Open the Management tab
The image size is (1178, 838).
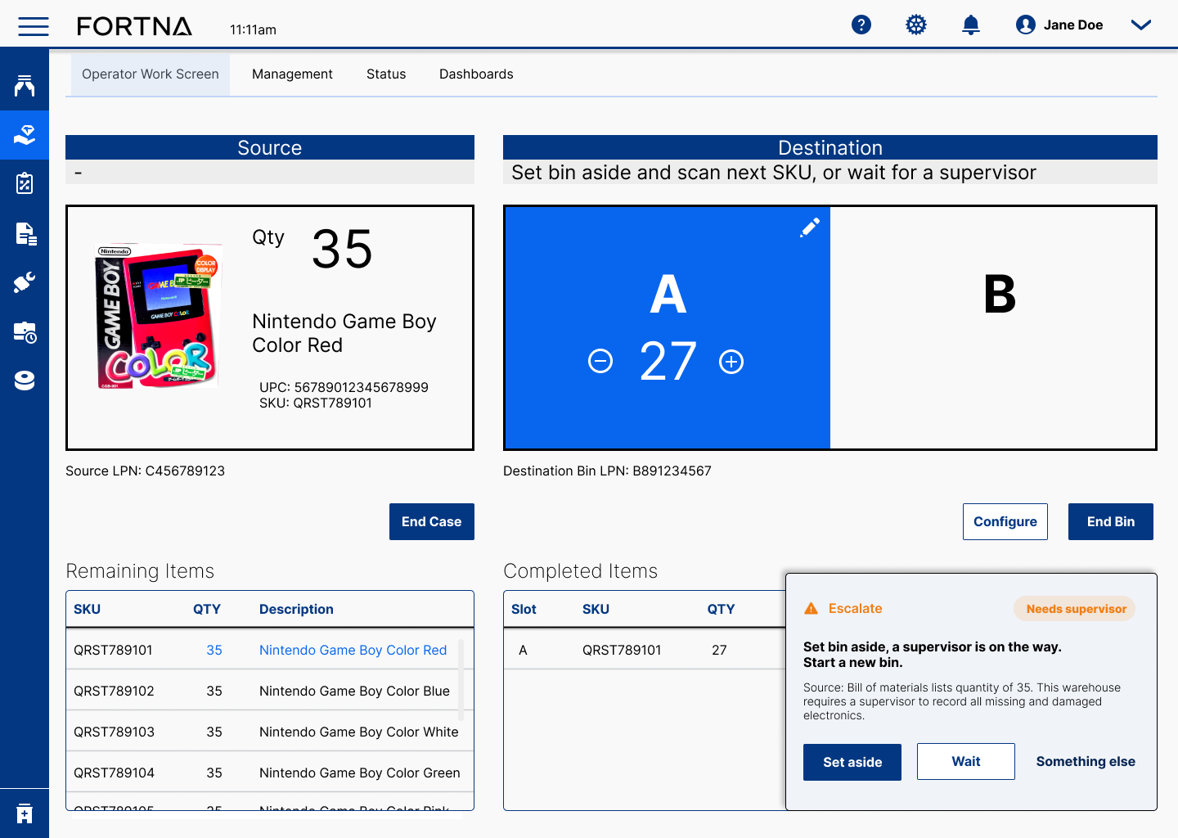[x=292, y=74]
